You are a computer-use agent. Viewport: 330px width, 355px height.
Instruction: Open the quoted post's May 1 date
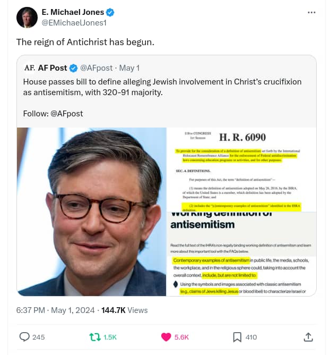(x=129, y=68)
